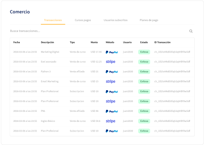Click the USD 50.6 amount
Screen dimensions: 204x145
click(95, 121)
